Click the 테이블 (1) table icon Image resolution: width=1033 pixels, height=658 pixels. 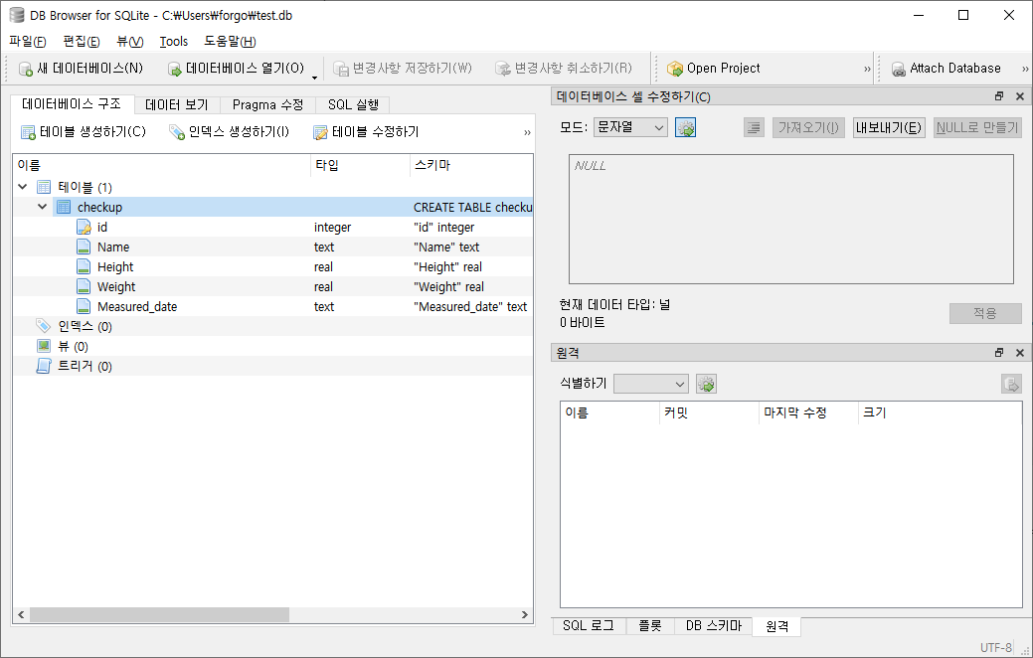click(x=44, y=187)
